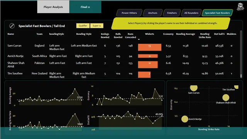Open the Anchors category

152,13
